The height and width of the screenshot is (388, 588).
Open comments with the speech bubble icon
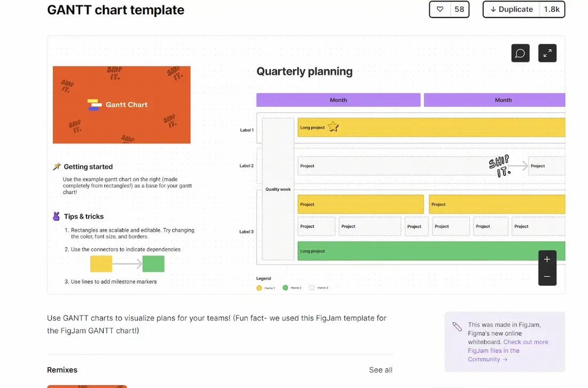520,53
